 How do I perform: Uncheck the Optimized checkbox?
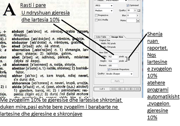click(128, 5)
